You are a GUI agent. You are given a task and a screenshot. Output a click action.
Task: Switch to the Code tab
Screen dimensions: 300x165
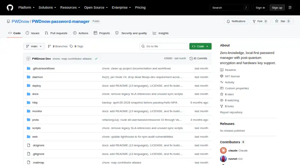click(15, 33)
